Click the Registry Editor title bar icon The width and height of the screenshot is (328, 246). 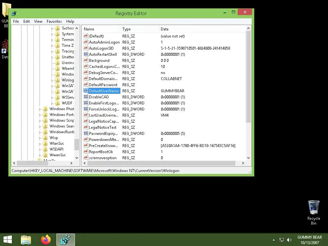14,13
